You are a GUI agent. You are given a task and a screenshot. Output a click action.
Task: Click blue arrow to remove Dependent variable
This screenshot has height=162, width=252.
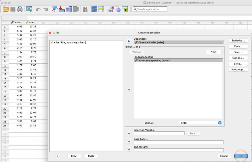tap(129, 41)
